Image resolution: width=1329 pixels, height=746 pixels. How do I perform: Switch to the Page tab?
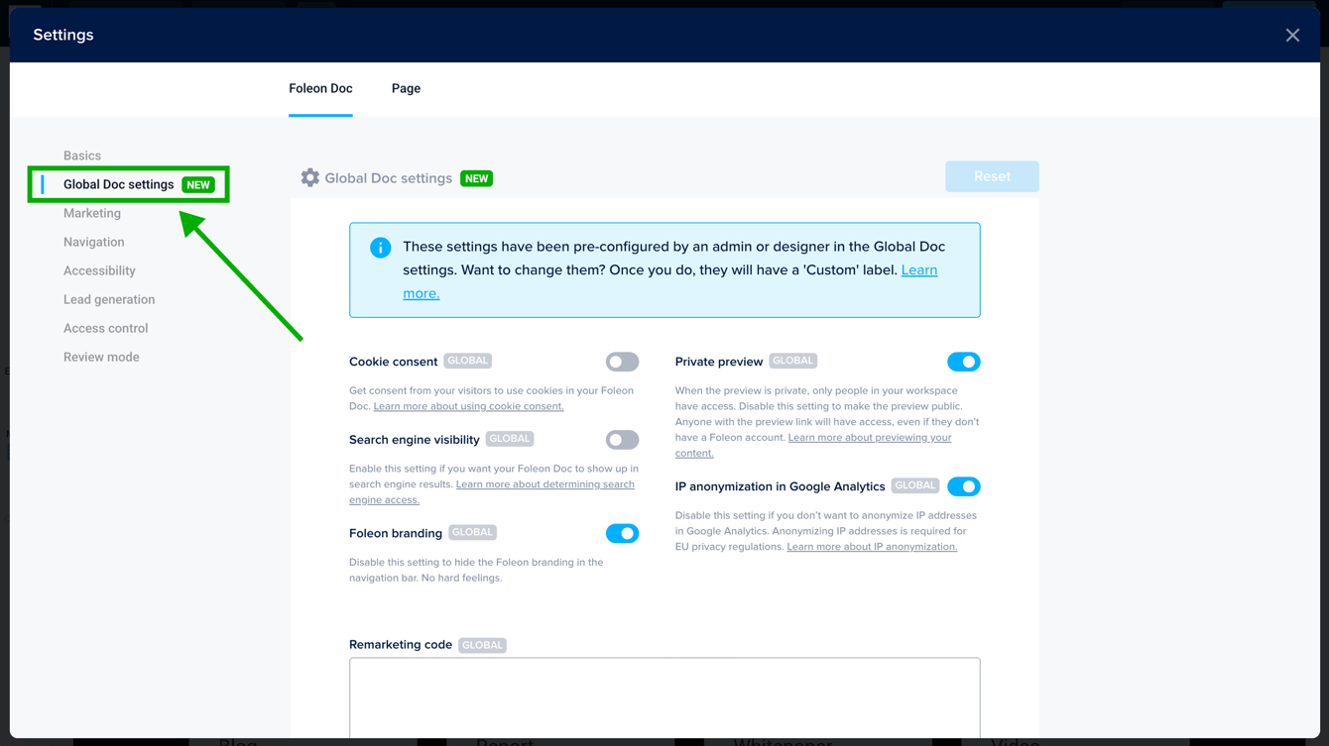tap(406, 88)
